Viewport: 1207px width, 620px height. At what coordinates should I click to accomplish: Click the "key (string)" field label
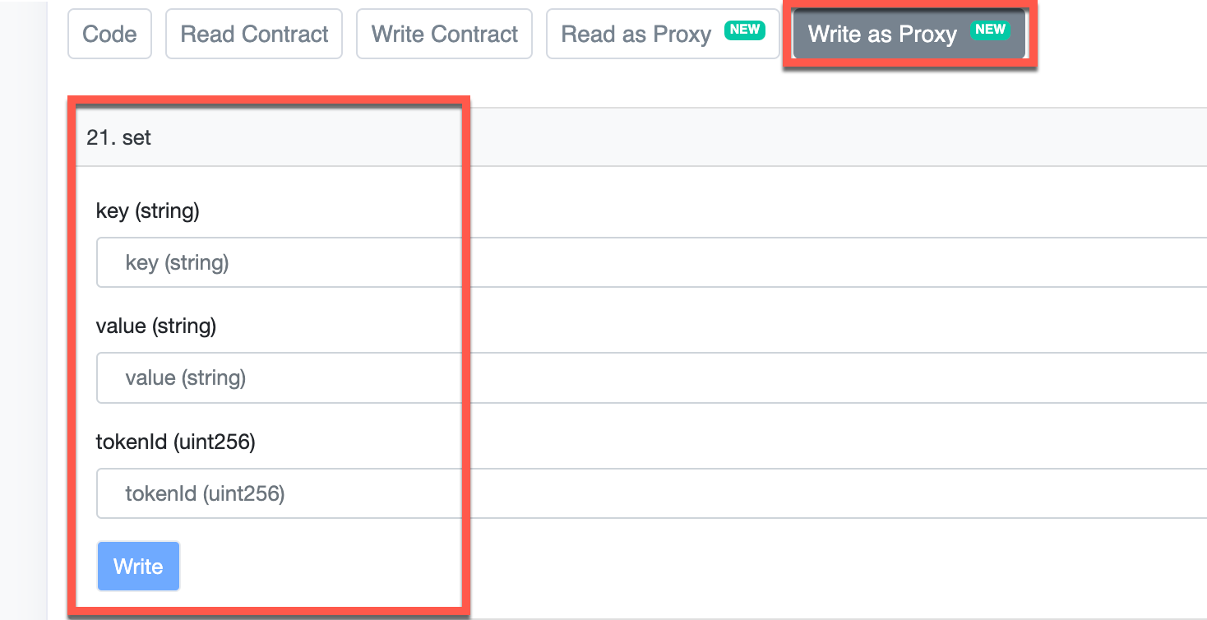148,211
